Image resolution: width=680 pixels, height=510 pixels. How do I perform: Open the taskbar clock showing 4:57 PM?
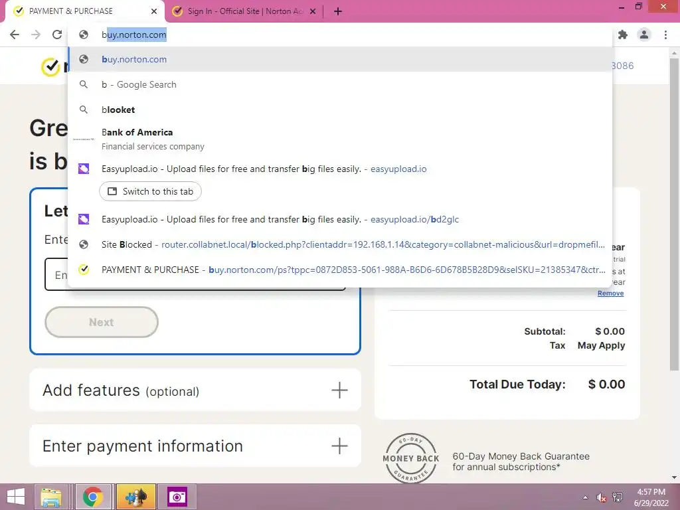point(651,497)
